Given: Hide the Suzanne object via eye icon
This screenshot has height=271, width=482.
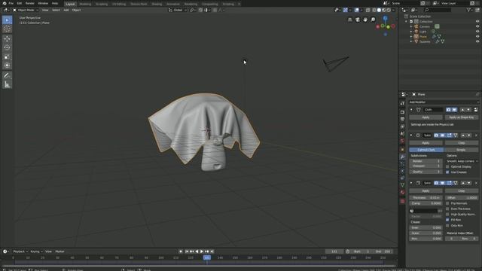Looking at the screenshot, I should (477, 41).
